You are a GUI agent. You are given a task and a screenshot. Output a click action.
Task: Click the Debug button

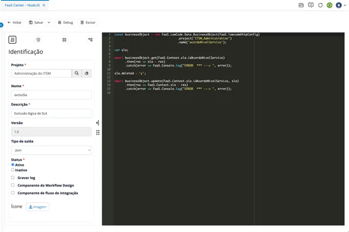[65, 22]
